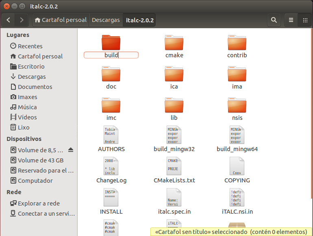Select the INSTALL file icon
This screenshot has height=236, width=313.
pyautogui.click(x=111, y=197)
